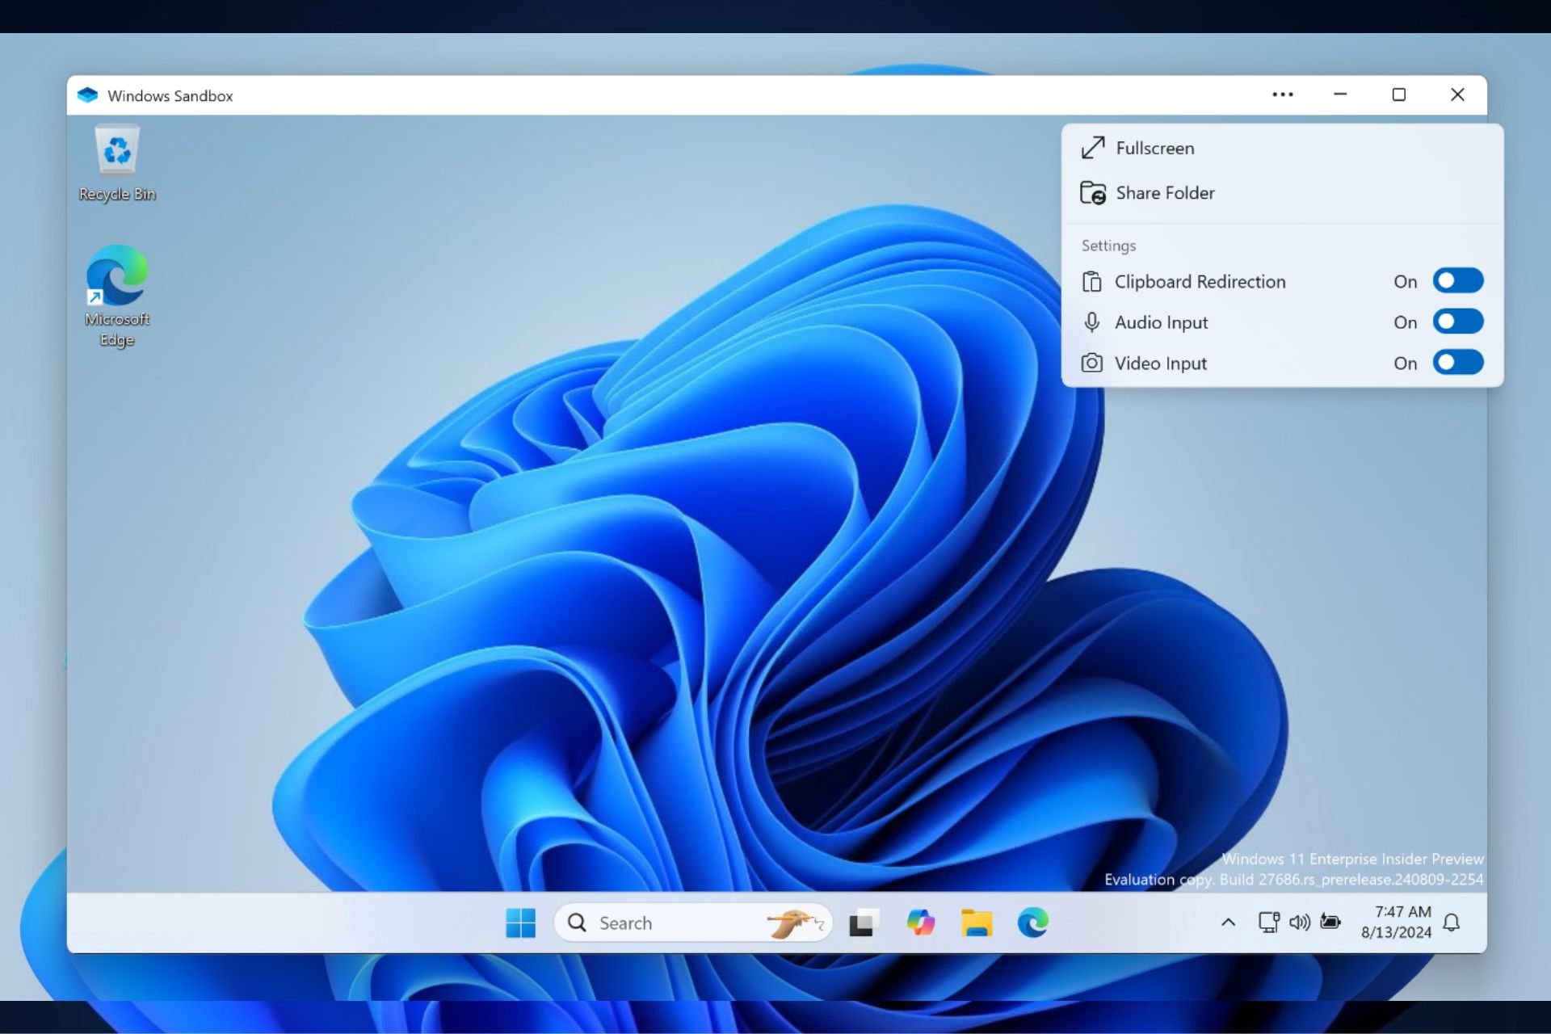
Task: Open the clock showing 7:47 AM
Action: pos(1396,923)
